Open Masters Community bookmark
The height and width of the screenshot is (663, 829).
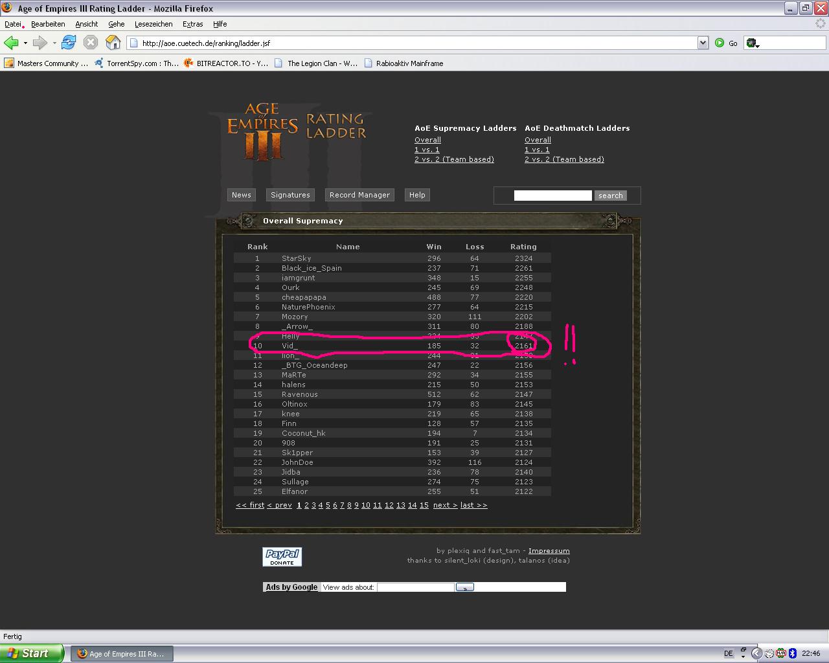[x=47, y=63]
